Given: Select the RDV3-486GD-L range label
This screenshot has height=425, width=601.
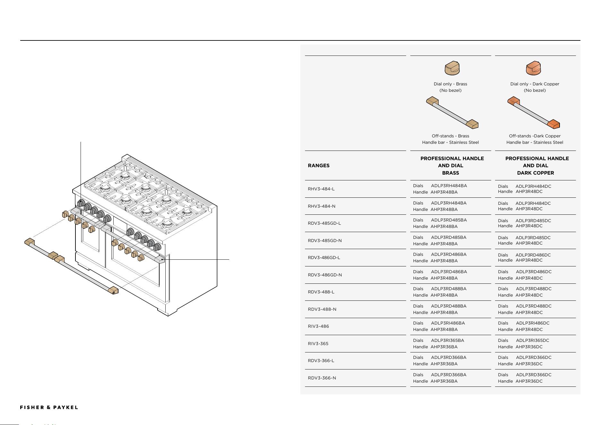Looking at the screenshot, I should pyautogui.click(x=324, y=258).
